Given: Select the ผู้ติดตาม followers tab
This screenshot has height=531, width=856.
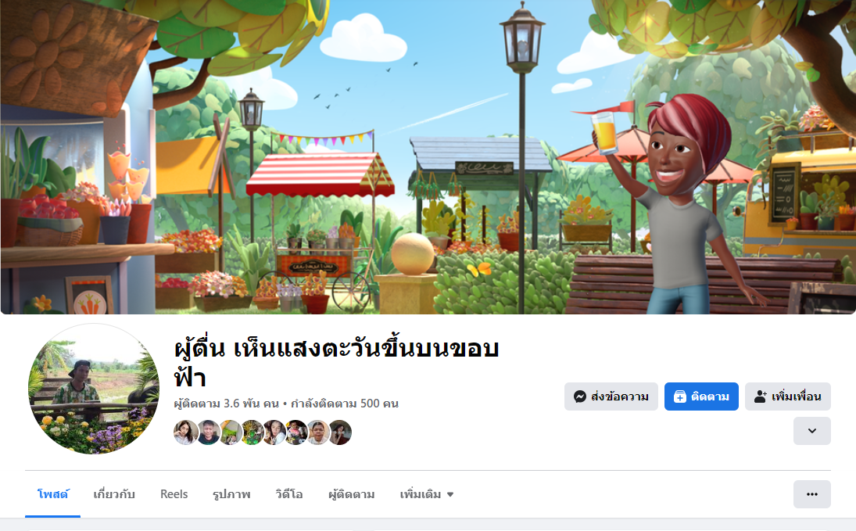Looking at the screenshot, I should [x=352, y=494].
